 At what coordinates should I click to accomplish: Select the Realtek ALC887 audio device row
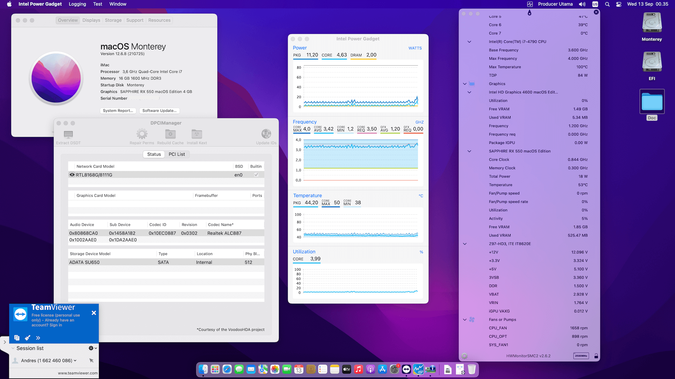coord(166,233)
